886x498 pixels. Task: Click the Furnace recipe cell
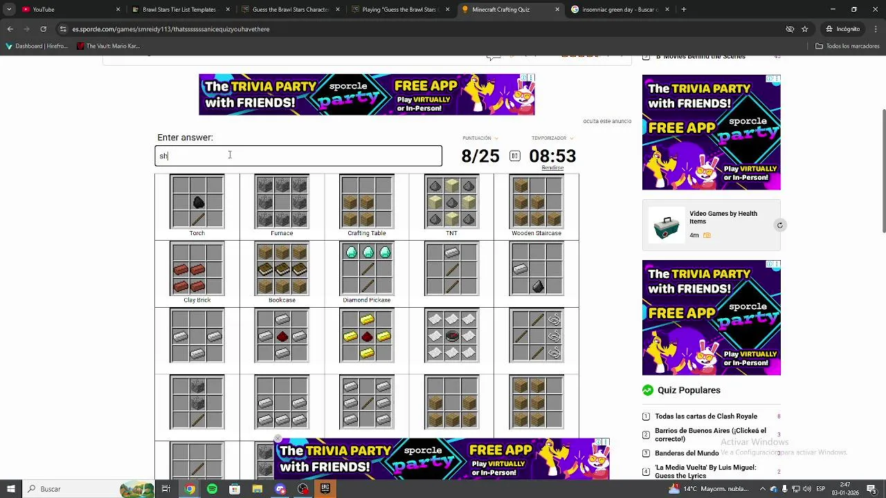point(282,206)
